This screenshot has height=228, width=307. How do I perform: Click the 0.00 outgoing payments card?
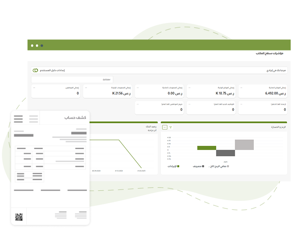coord(159,91)
